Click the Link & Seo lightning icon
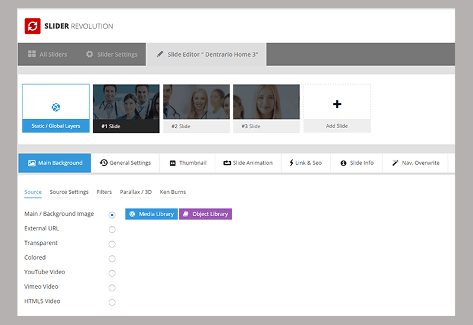 [291, 163]
